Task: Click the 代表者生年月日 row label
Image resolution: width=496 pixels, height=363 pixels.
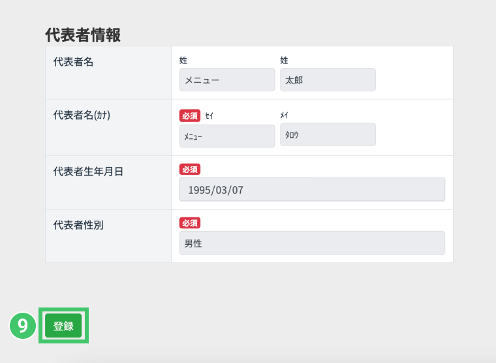Action: (x=88, y=172)
